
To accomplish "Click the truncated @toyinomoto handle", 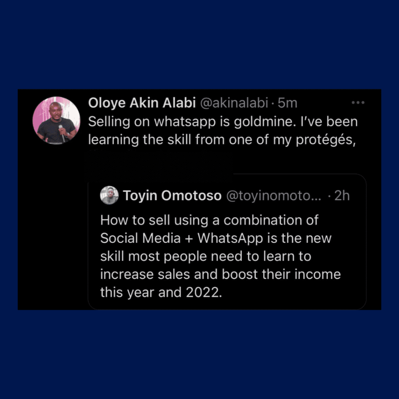I will [x=274, y=196].
